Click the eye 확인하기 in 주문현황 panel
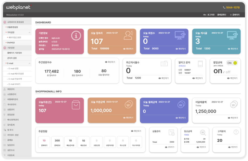 coord(136,131)
